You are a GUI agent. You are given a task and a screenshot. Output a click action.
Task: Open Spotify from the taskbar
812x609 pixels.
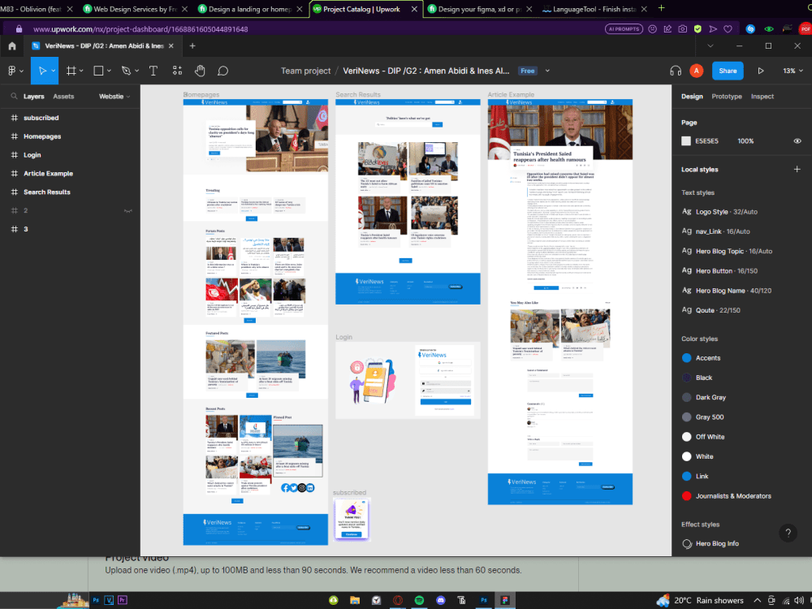[x=419, y=600]
